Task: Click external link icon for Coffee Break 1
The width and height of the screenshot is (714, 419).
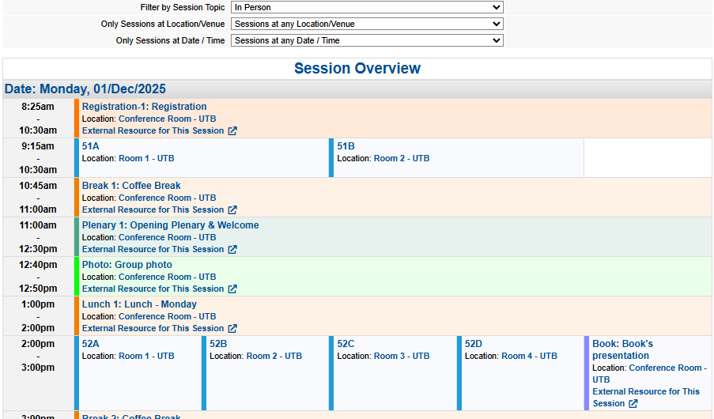Action: [x=232, y=210]
